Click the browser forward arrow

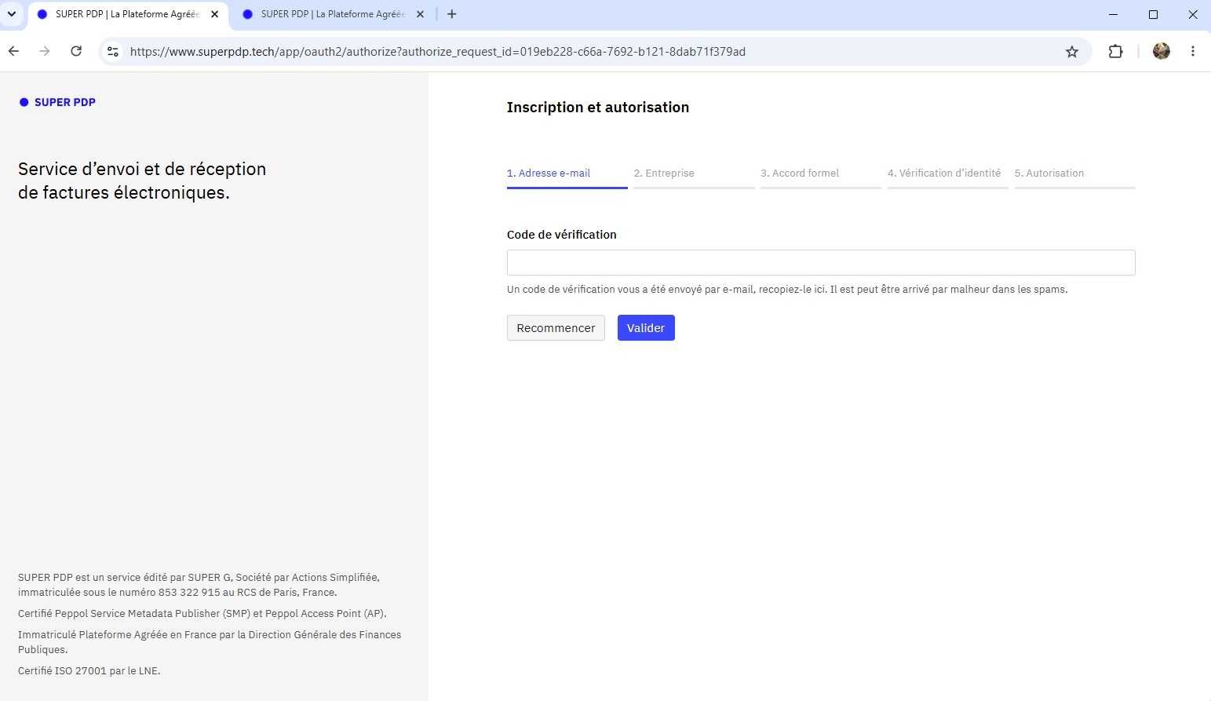tap(45, 51)
